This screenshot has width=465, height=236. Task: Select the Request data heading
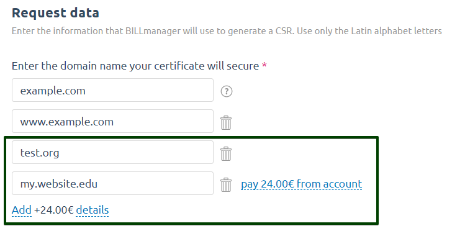55,13
